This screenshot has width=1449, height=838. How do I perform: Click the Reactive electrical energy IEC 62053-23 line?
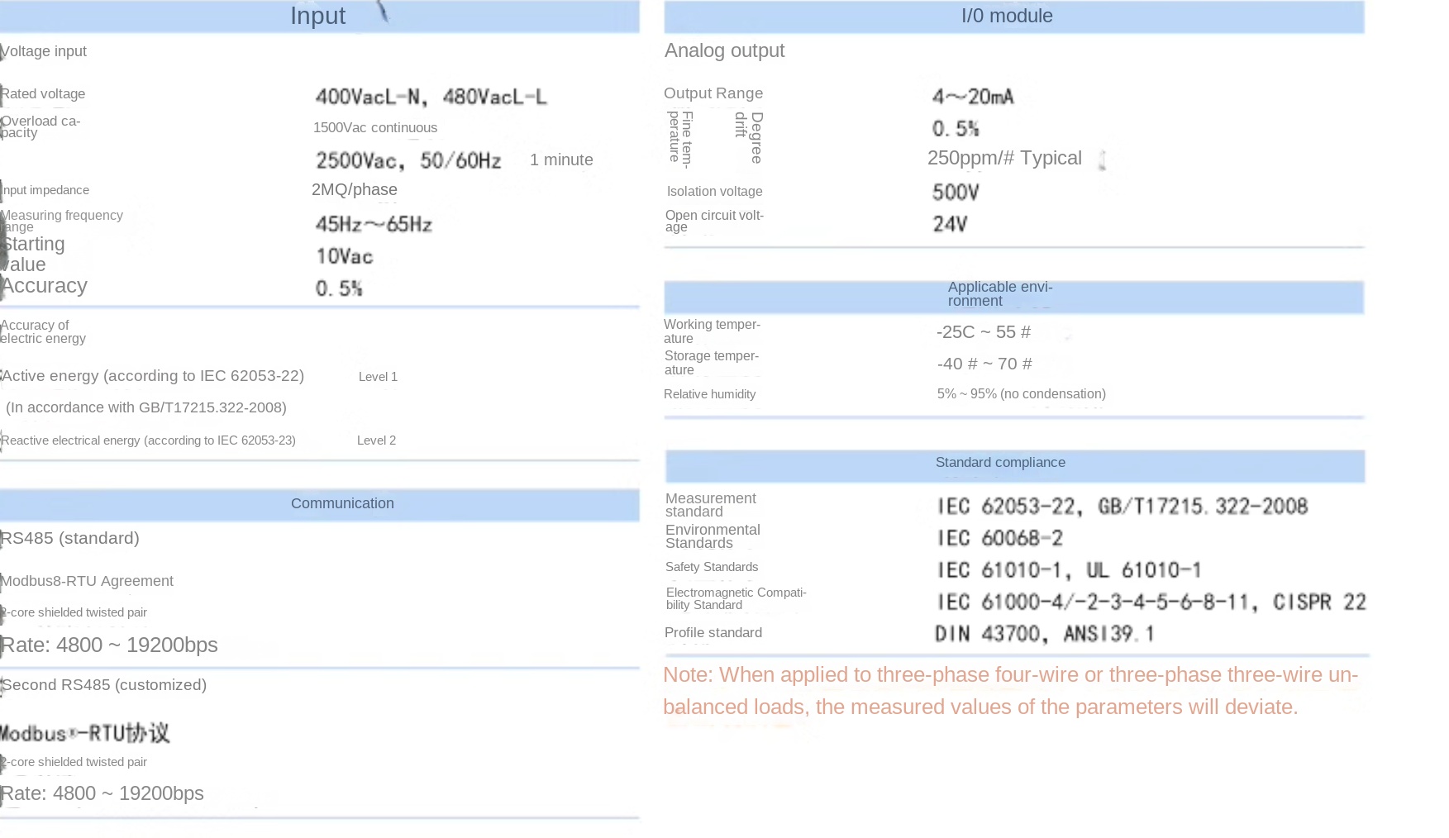149,440
